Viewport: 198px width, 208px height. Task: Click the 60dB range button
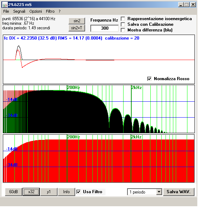point(13,192)
